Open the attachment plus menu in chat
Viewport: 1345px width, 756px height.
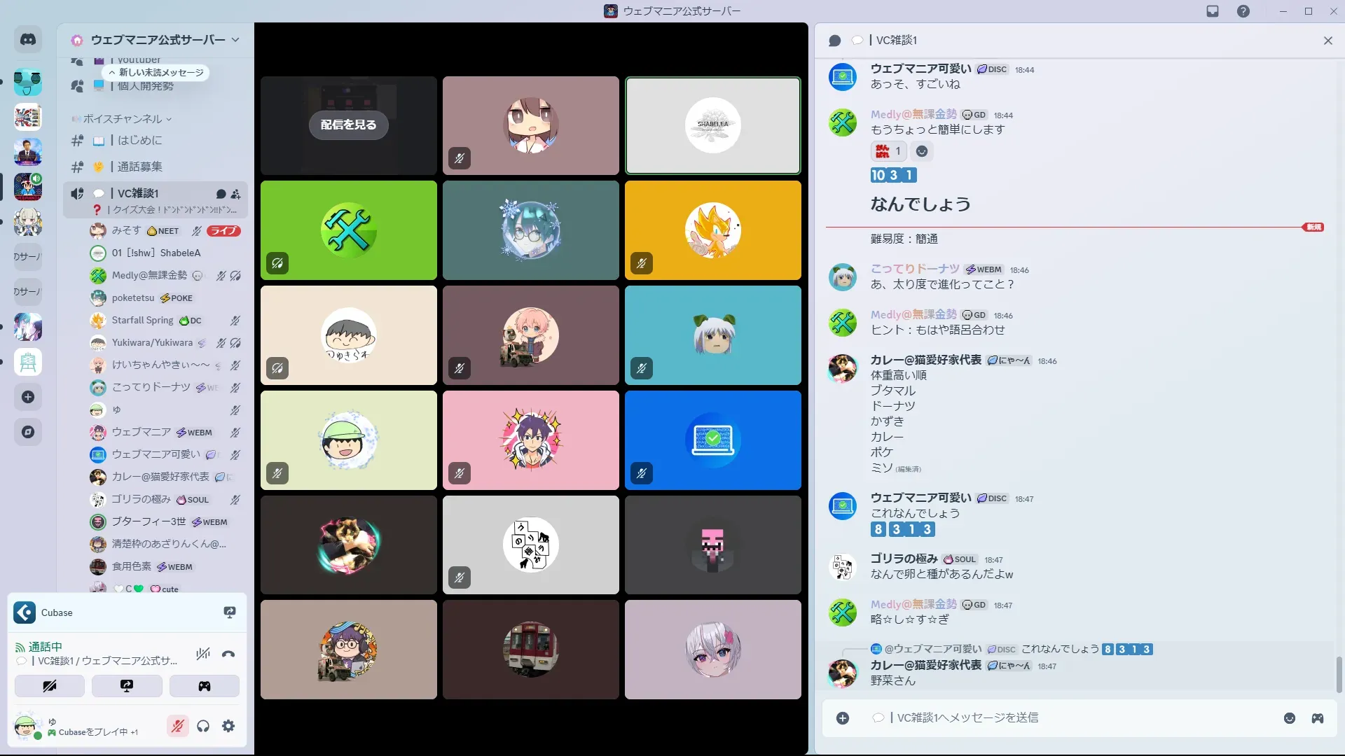click(x=843, y=718)
